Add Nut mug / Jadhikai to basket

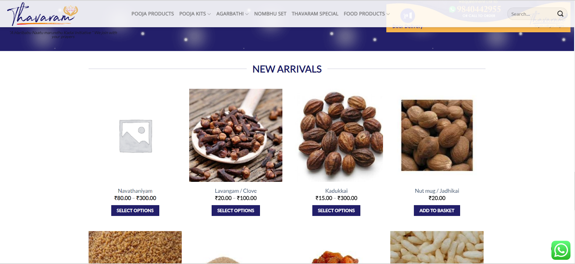437,211
